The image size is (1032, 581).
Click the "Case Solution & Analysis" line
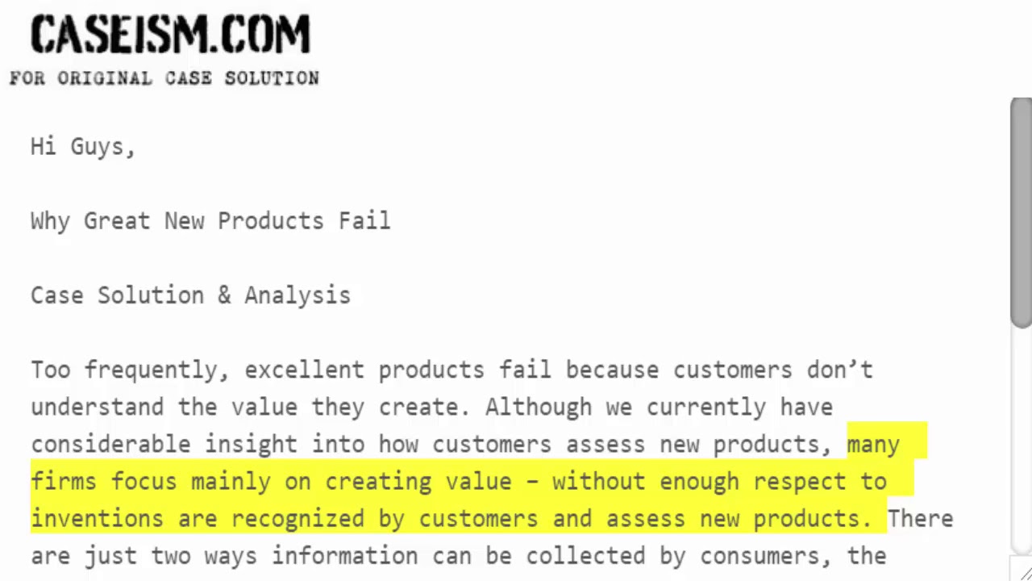pos(190,295)
